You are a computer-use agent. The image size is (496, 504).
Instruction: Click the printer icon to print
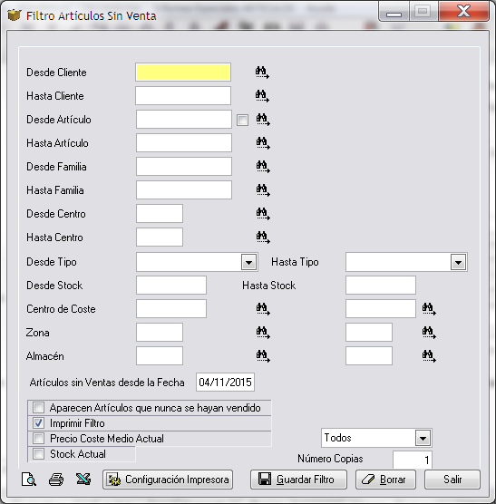coord(56,480)
